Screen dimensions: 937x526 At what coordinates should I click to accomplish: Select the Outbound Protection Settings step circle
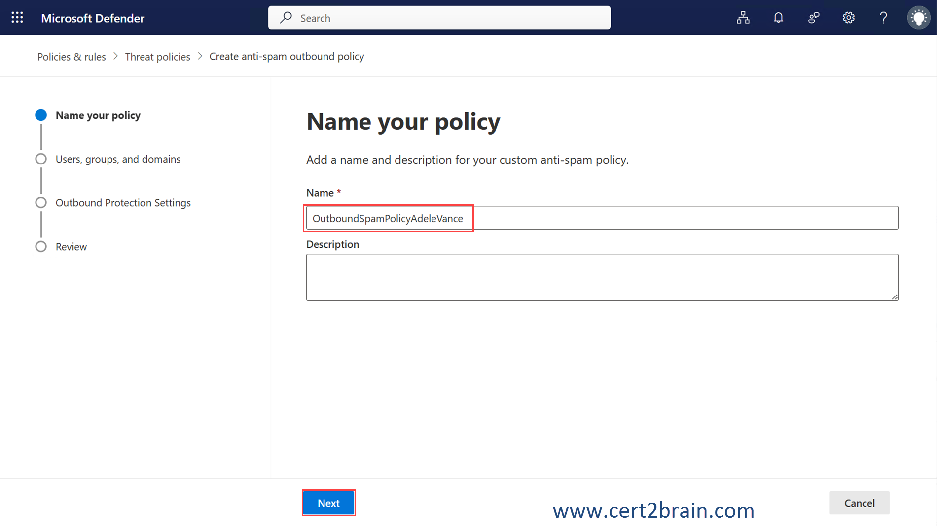(x=41, y=203)
